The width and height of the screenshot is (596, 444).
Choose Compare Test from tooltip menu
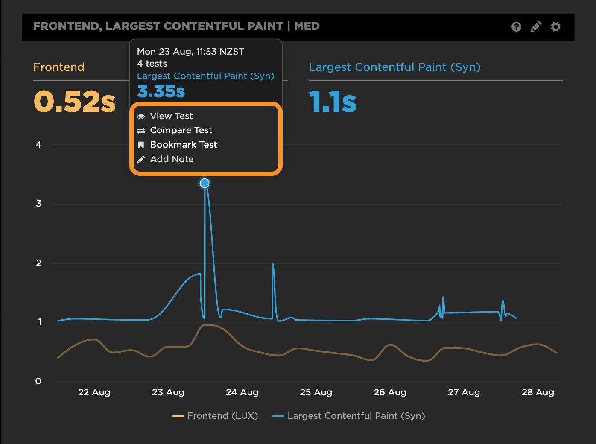[x=181, y=130]
